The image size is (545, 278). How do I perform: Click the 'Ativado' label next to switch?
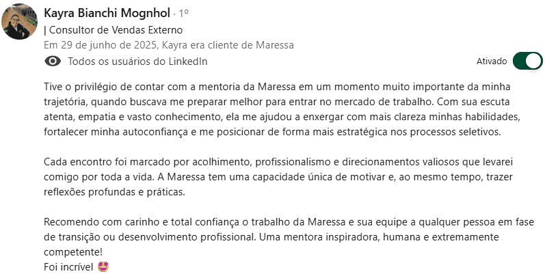491,61
